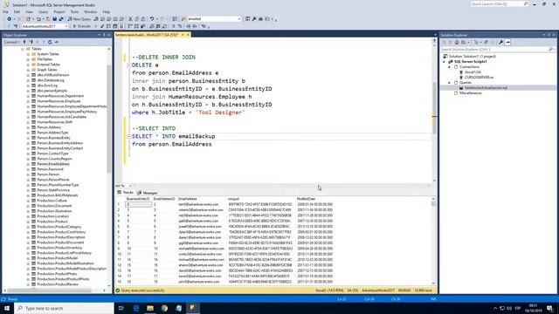Open the File menu
Image resolution: width=559 pixels, height=314 pixels.
click(x=5, y=11)
